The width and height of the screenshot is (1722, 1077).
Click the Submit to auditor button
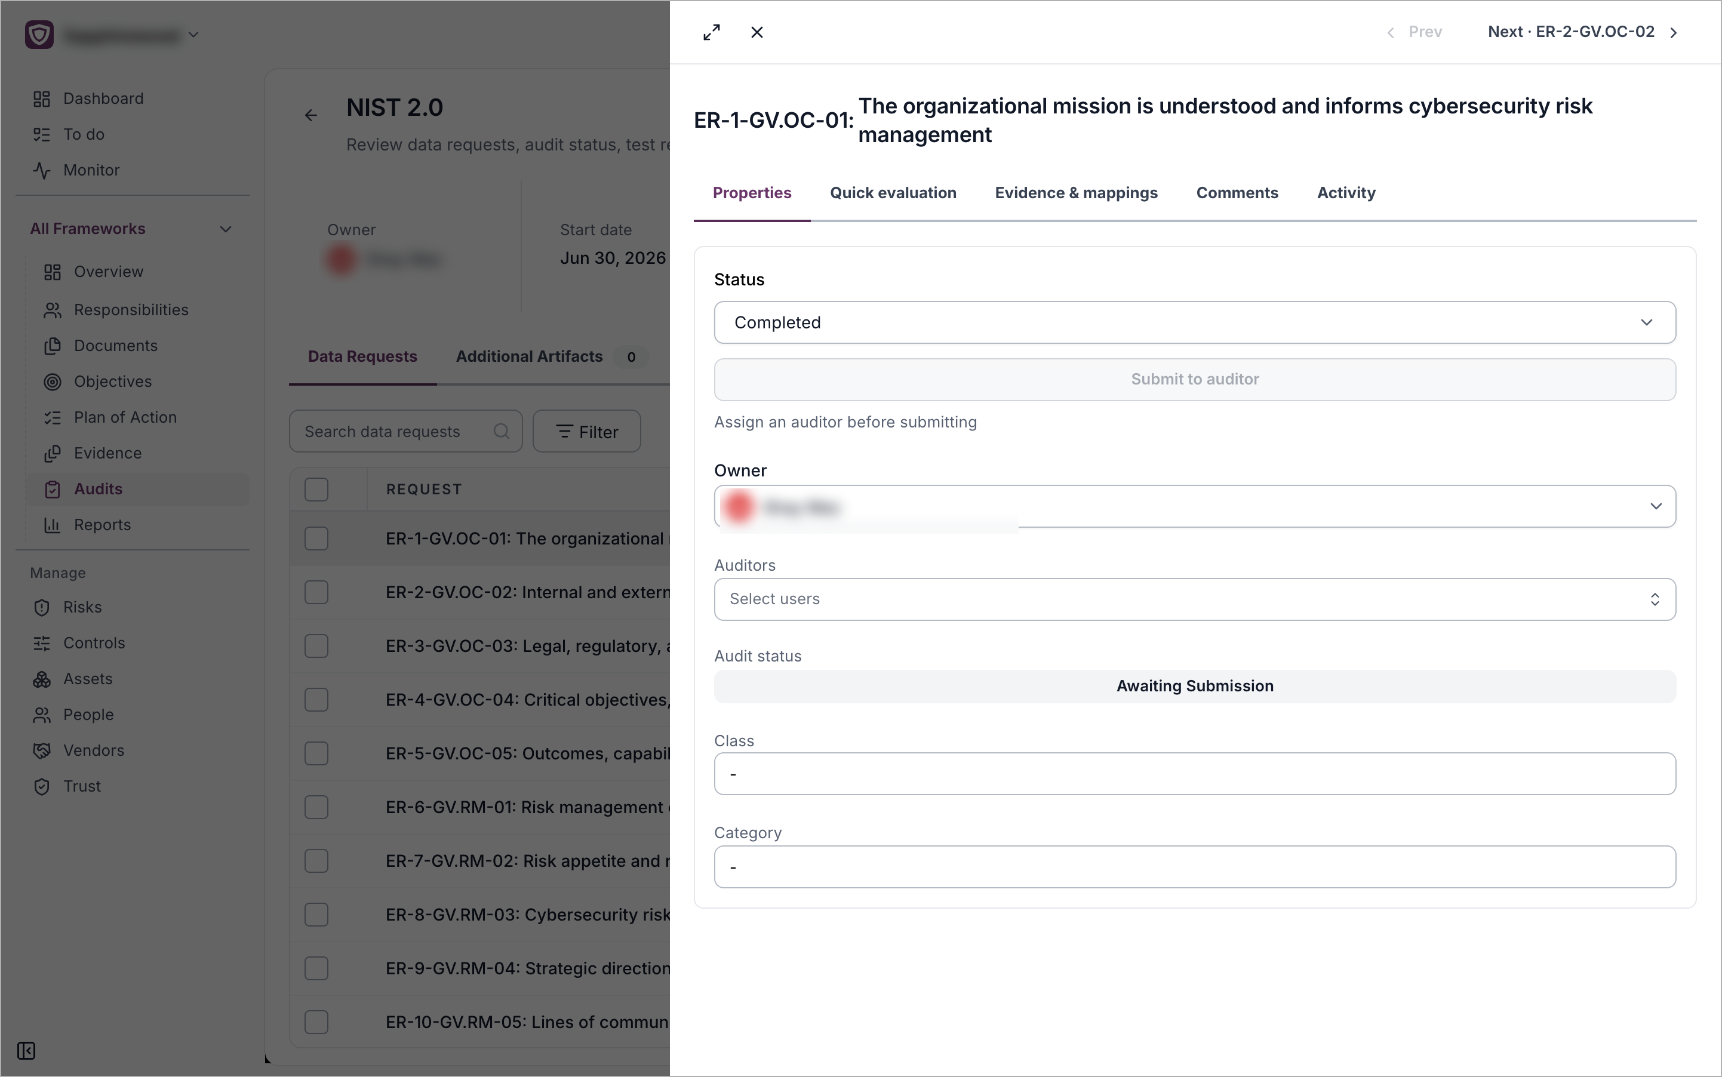pos(1195,380)
